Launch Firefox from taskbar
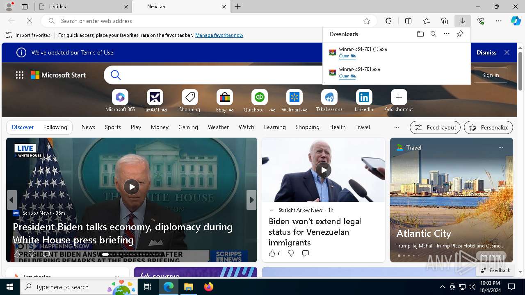Image resolution: width=525 pixels, height=295 pixels. 209,287
